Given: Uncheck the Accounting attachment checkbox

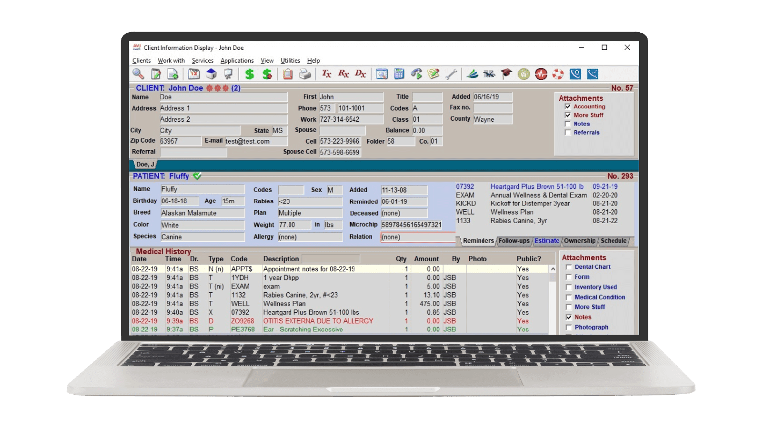Looking at the screenshot, I should pyautogui.click(x=568, y=107).
